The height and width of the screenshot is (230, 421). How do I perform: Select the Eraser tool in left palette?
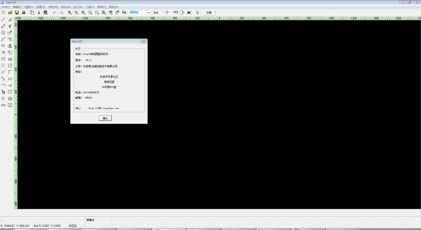[10, 20]
